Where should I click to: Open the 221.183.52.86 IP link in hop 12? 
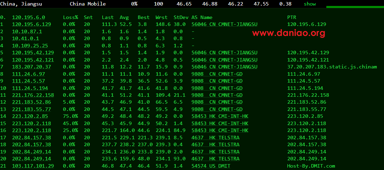(x=31, y=102)
